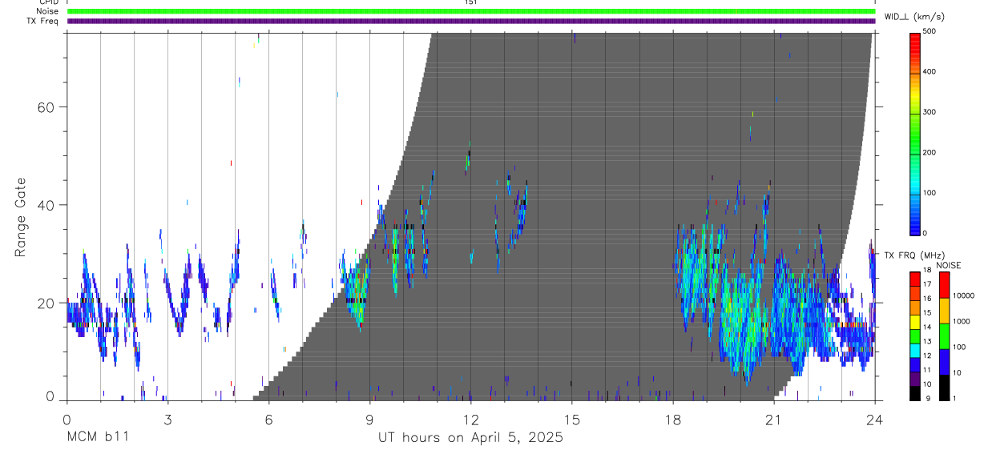Click the '3' UT hours tick label

pyautogui.click(x=167, y=417)
